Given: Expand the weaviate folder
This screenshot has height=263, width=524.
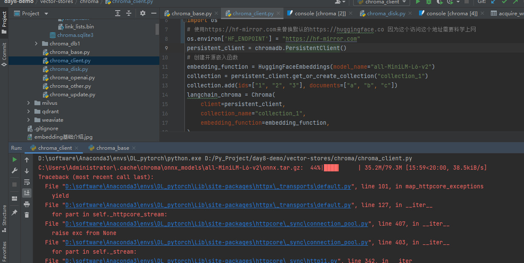Looking at the screenshot, I should (x=29, y=120).
